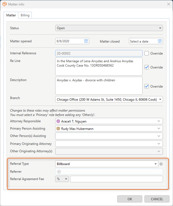Uncheck the Re Line Override checkbox
This screenshot has width=173, height=206.
click(147, 67)
